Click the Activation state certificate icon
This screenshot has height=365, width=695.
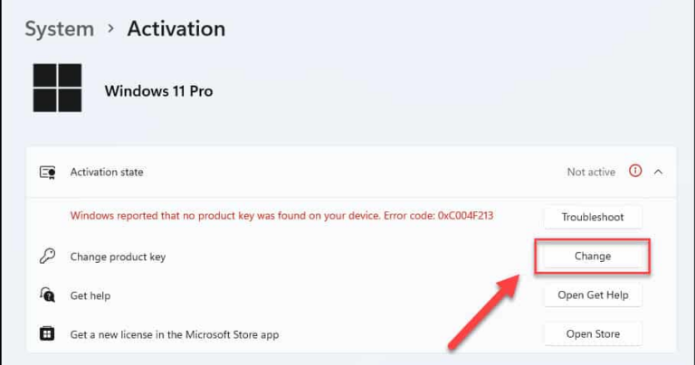(x=47, y=172)
